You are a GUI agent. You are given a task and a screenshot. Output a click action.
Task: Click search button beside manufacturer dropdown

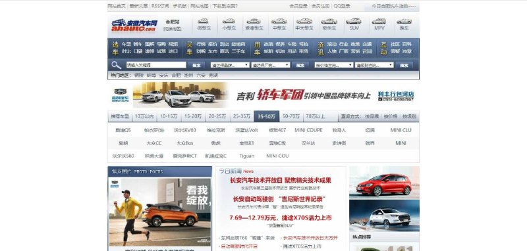coord(300,65)
